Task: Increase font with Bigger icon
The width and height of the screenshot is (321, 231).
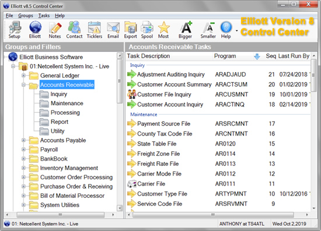Action: click(186, 30)
